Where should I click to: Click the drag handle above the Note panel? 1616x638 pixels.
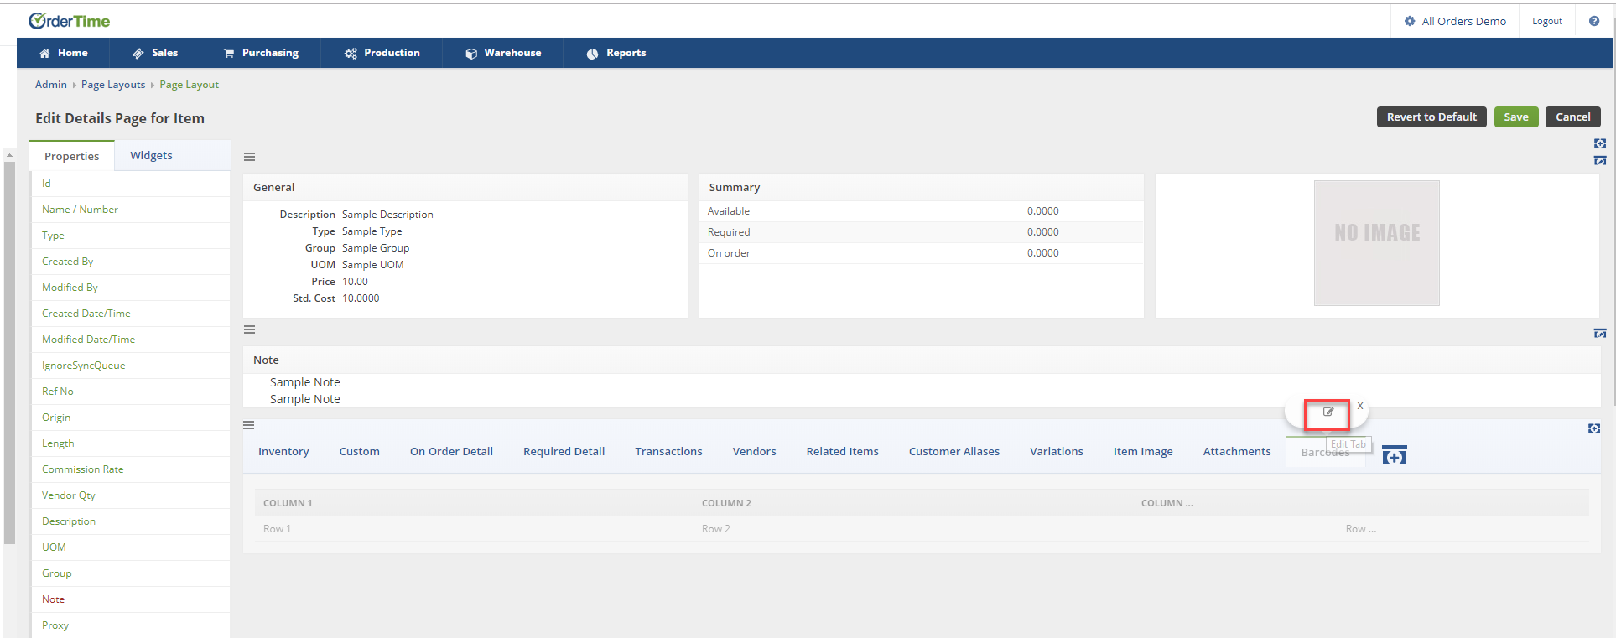click(249, 329)
